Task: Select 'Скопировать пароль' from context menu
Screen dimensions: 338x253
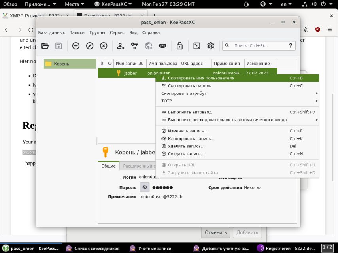Action: 189,86
